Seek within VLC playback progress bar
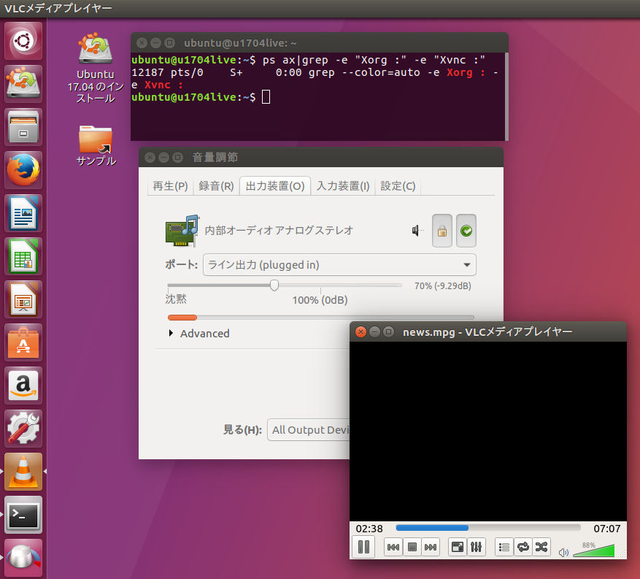The image size is (640, 579). (x=487, y=528)
